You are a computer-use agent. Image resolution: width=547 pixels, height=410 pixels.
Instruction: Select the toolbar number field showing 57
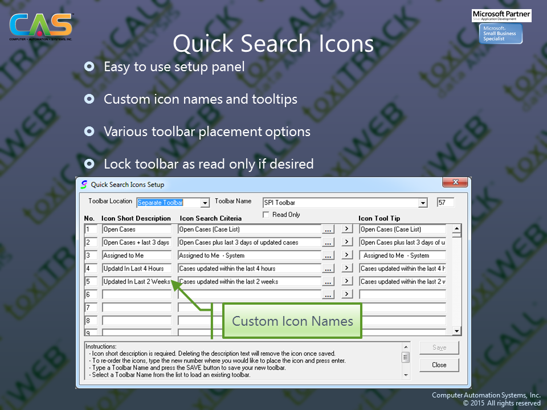tap(445, 203)
